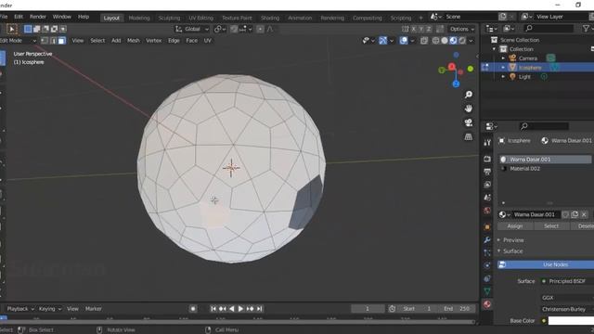594x334 pixels.
Task: Toggle snapping magnet icon
Action: [x=234, y=29]
